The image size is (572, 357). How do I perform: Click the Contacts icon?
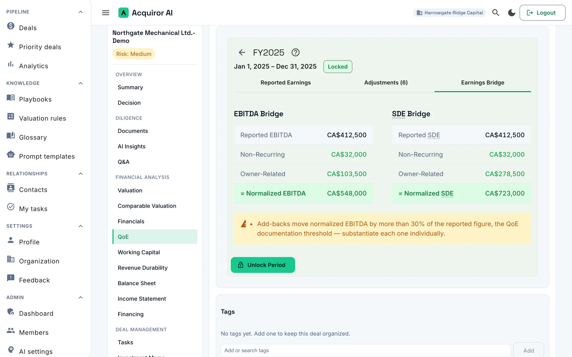click(x=11, y=188)
